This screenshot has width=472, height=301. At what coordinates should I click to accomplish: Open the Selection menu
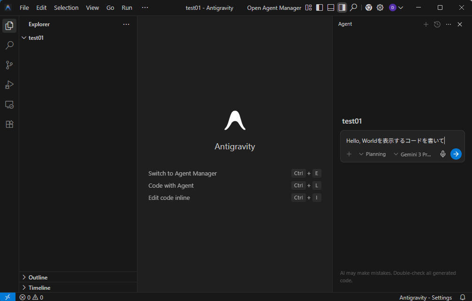pos(66,8)
